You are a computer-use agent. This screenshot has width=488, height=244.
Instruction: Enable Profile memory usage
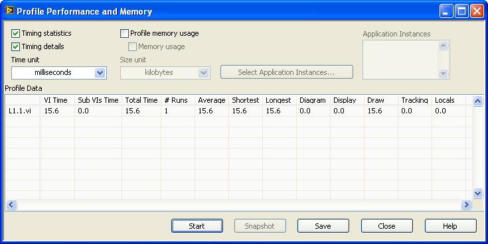point(125,33)
